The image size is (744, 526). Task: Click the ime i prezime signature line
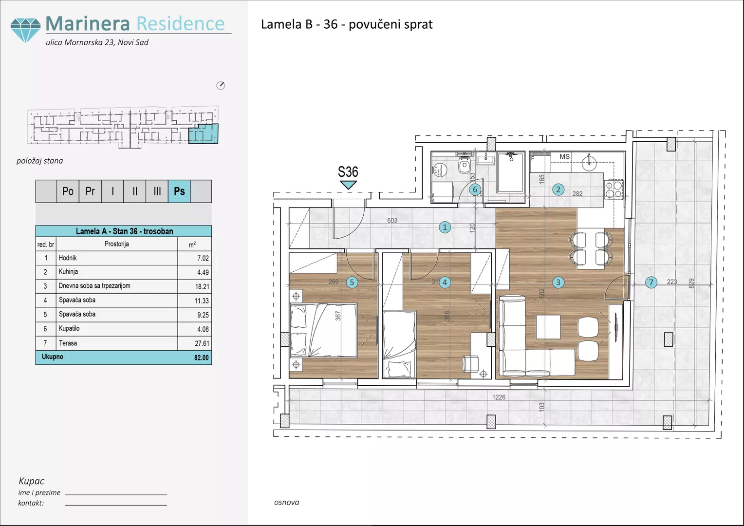116,494
